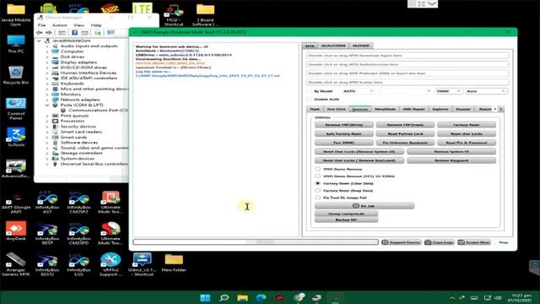Viewport: 540px width, 304px height.
Task: Open the UMTv2 Support desktop icon
Action: [111, 264]
